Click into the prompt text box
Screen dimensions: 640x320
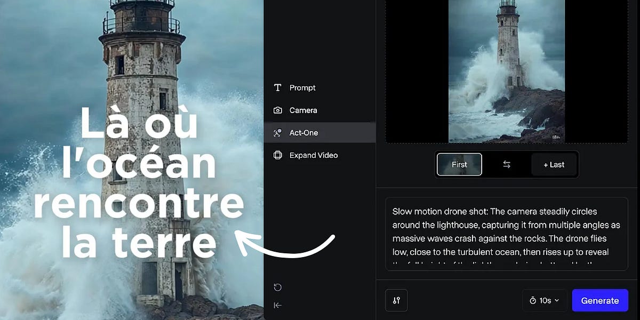click(507, 234)
